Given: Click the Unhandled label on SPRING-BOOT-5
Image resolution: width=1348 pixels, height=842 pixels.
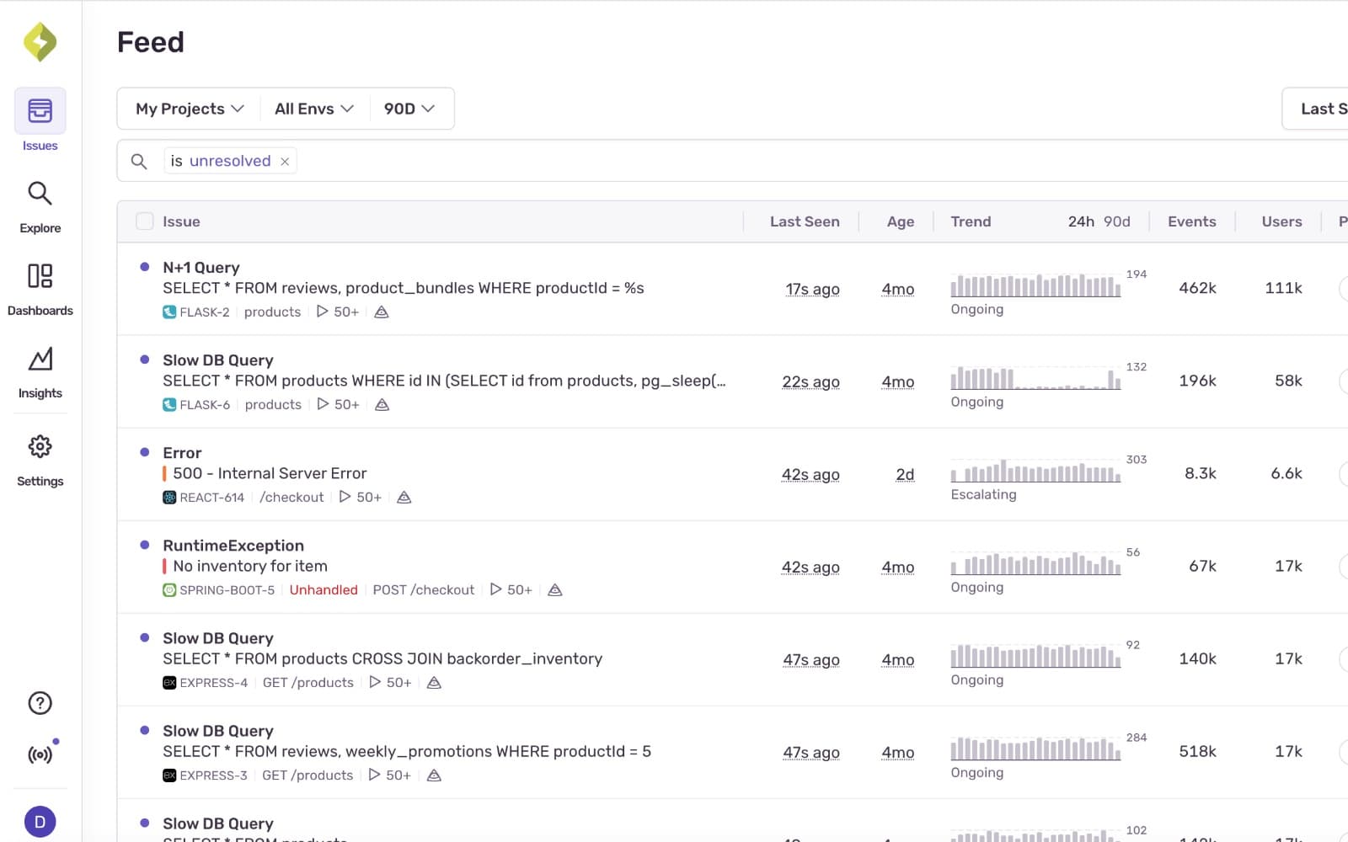Looking at the screenshot, I should click(x=324, y=590).
